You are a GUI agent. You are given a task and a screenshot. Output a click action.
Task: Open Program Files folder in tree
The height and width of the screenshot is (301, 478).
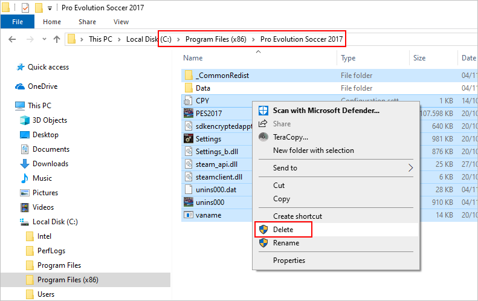click(59, 265)
